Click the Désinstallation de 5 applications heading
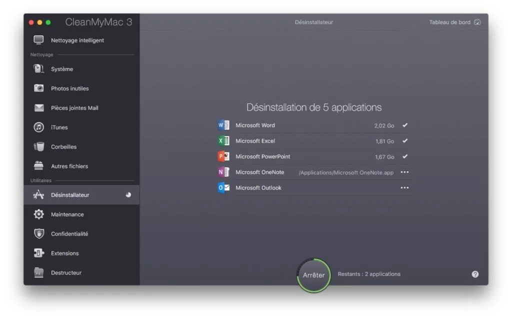The image size is (512, 319). point(314,107)
